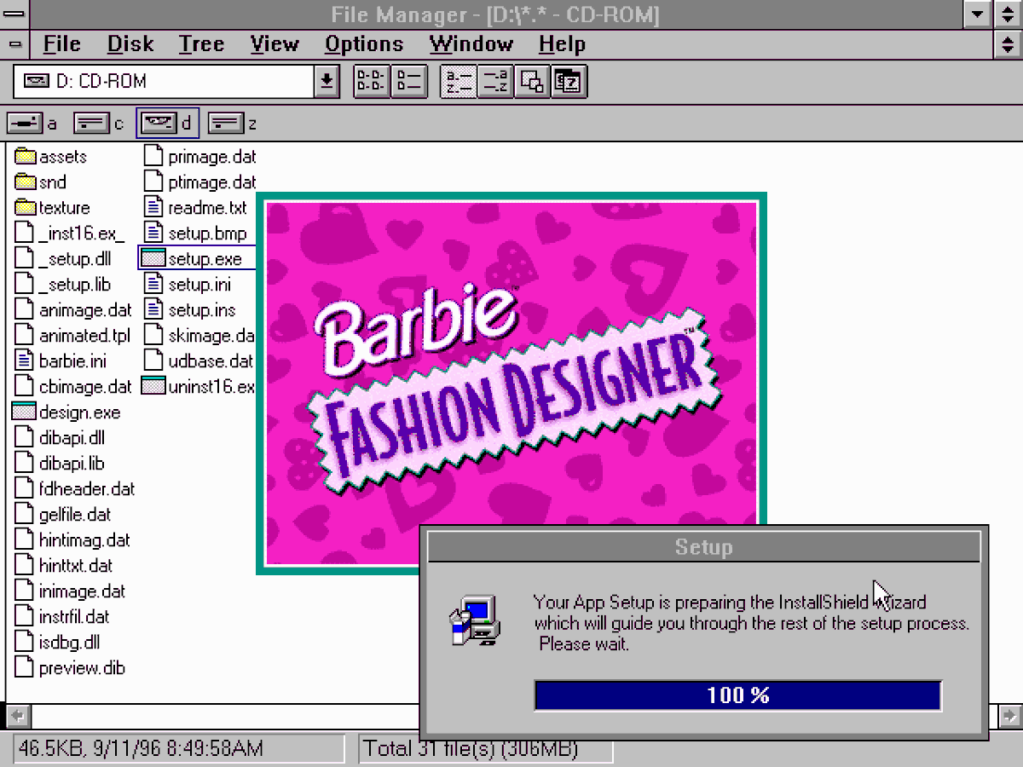Open the Help menu
1023x767 pixels.
point(562,44)
